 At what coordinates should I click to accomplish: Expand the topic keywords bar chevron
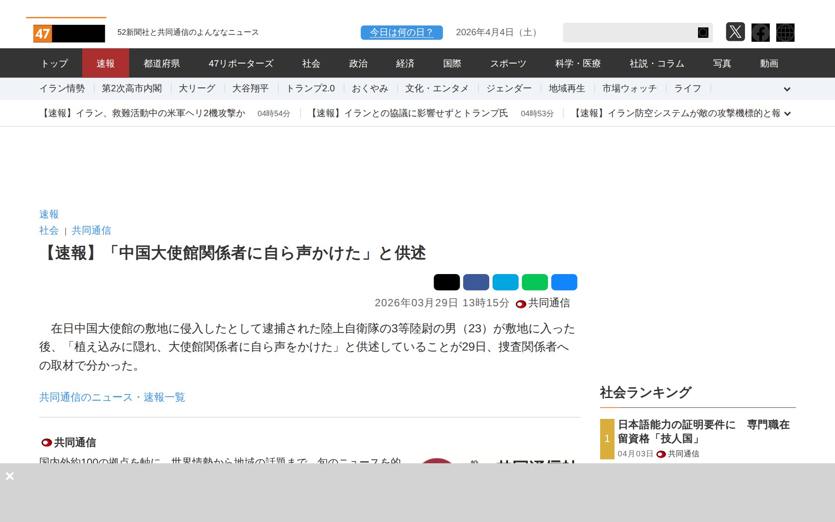coord(787,89)
